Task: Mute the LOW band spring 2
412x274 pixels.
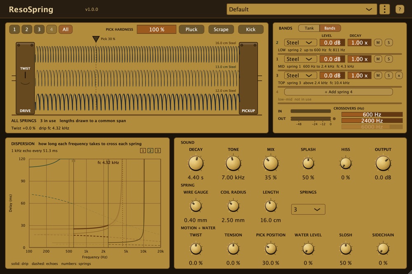Action: [378, 42]
